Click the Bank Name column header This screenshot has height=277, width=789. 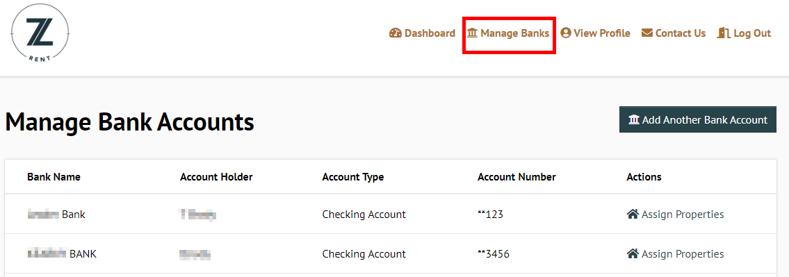(54, 177)
